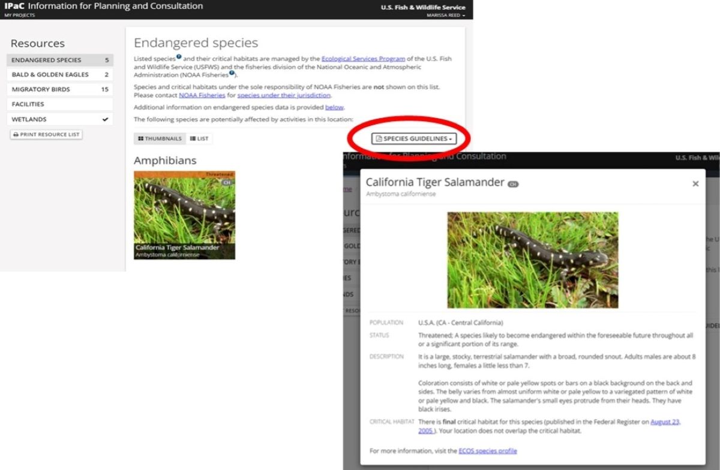Open the Ecological Services Program link
This screenshot has height=470, width=720.
363,59
